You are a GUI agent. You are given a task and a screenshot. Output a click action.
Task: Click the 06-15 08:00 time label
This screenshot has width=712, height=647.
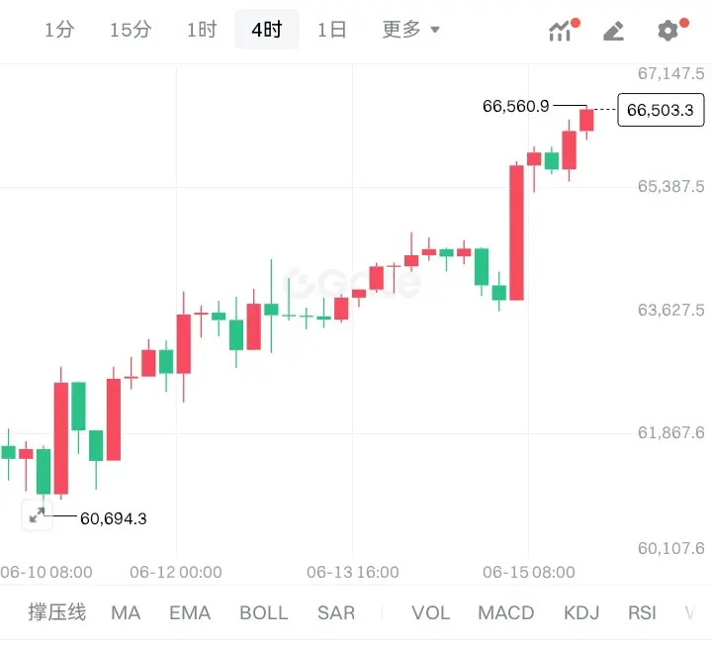pyautogui.click(x=529, y=572)
